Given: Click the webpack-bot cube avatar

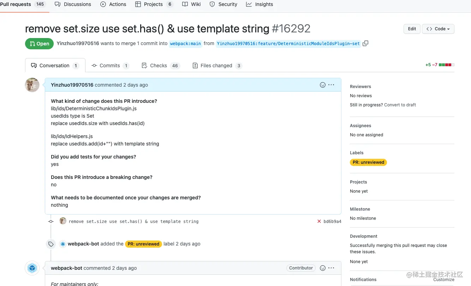Looking at the screenshot, I should click(x=32, y=268).
